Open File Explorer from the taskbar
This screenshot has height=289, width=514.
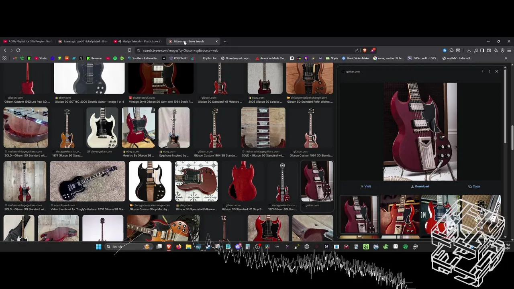(188, 246)
